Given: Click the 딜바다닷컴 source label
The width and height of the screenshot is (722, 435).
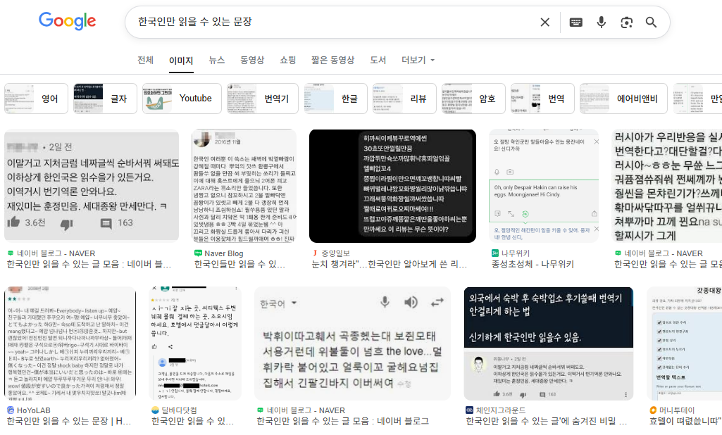Looking at the screenshot, I should tap(174, 410).
